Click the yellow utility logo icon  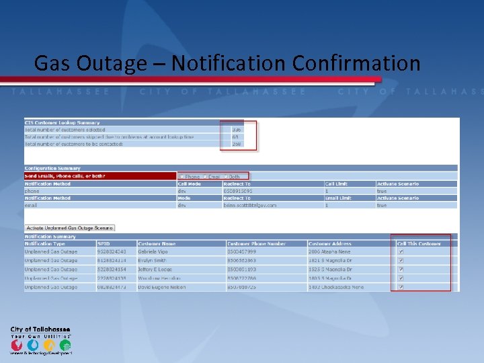[x=49, y=345]
